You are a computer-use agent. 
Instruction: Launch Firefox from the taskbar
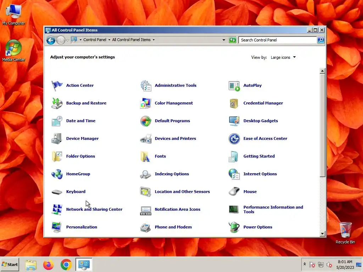point(48,265)
